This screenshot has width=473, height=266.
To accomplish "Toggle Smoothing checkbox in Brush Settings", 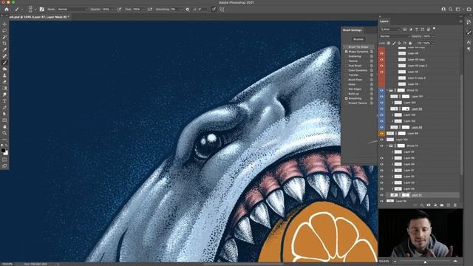I will [x=347, y=98].
